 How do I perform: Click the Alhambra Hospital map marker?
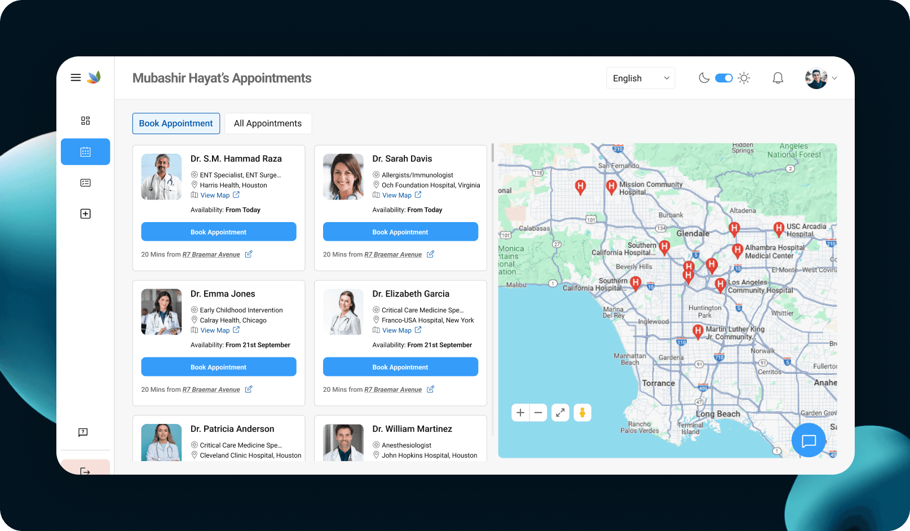coord(737,251)
